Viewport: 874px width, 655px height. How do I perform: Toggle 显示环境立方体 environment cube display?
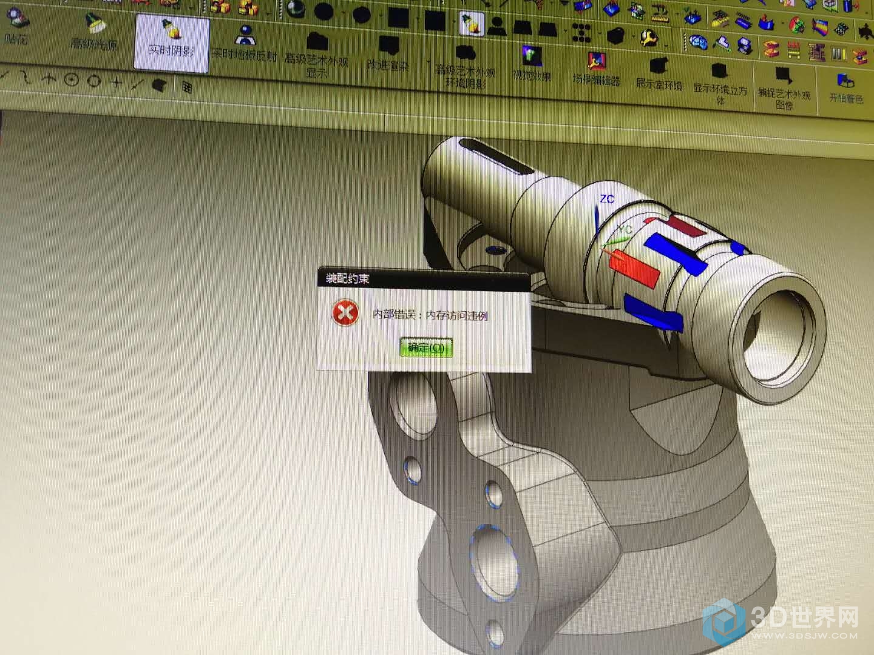click(x=720, y=83)
